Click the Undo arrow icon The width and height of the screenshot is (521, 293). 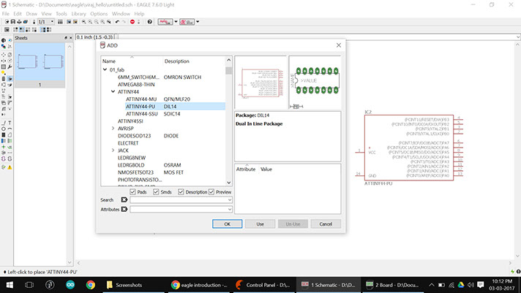coord(117,22)
